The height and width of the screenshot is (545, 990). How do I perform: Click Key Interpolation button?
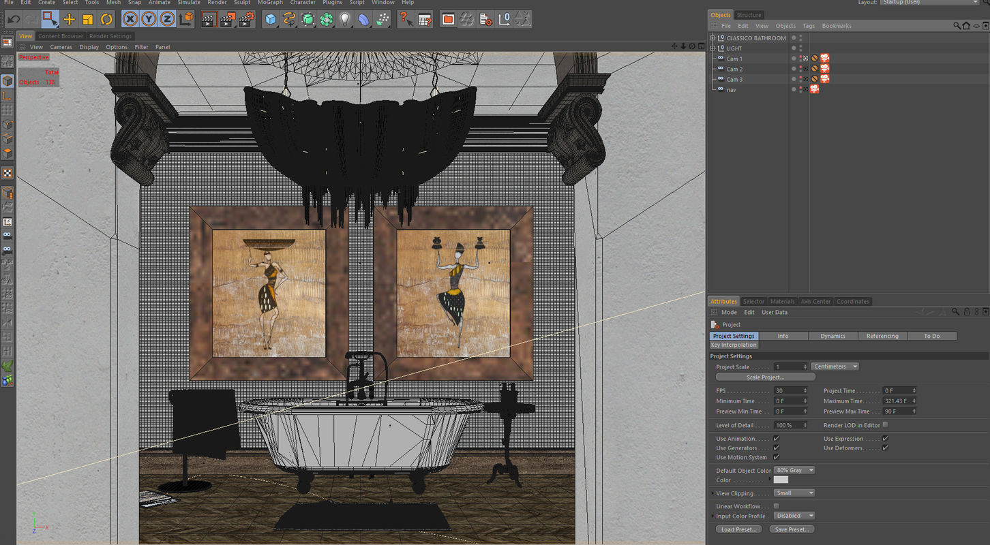tap(734, 345)
